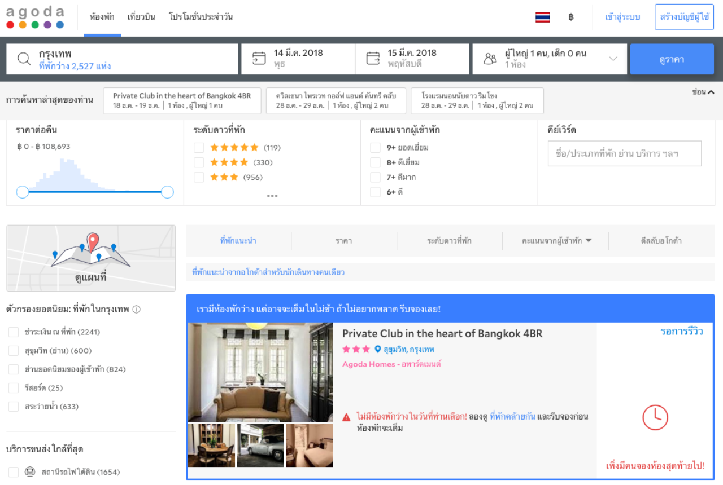Open คะแนนจากผู้เข้าพัก sort dropdown

[556, 241]
